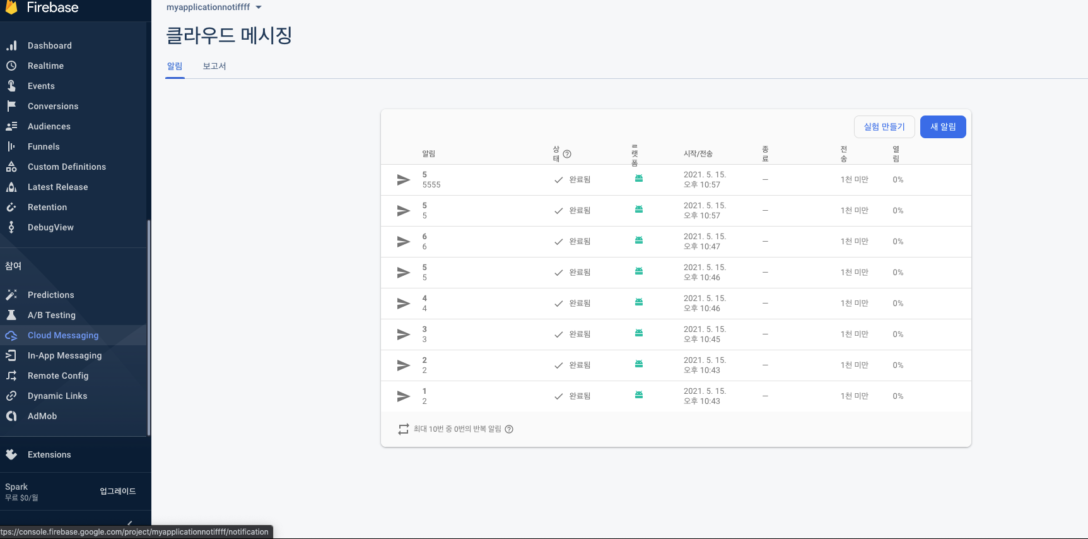Click 0% open rate in notification 4 row

point(898,304)
